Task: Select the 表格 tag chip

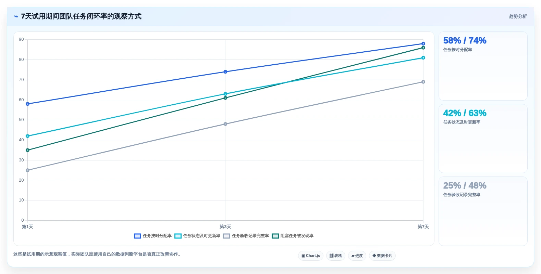Action: [336, 256]
